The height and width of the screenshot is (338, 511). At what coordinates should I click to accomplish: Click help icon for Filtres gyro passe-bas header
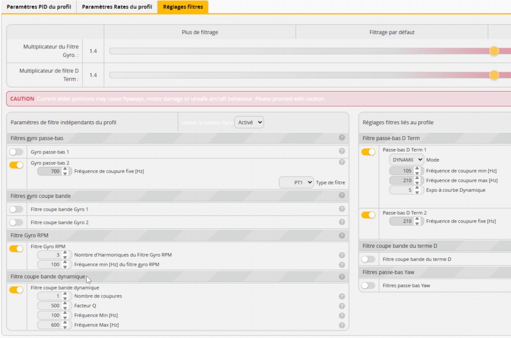click(342, 138)
